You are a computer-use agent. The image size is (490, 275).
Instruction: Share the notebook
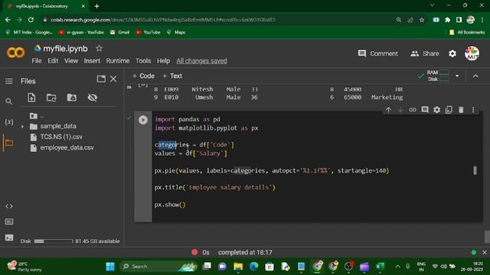pyautogui.click(x=424, y=53)
